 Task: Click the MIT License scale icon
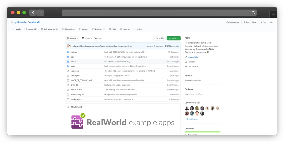point(186,66)
